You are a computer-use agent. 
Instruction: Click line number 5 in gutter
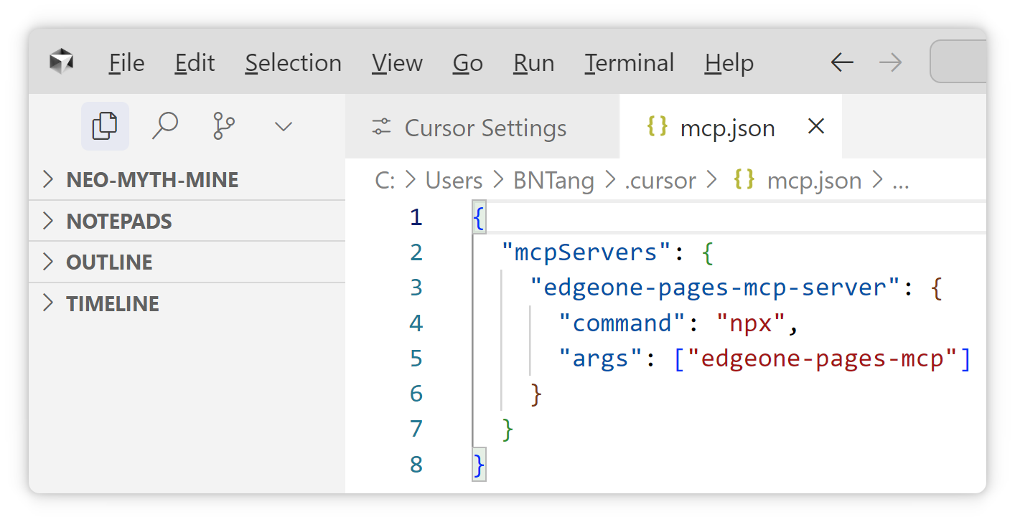[x=416, y=358]
